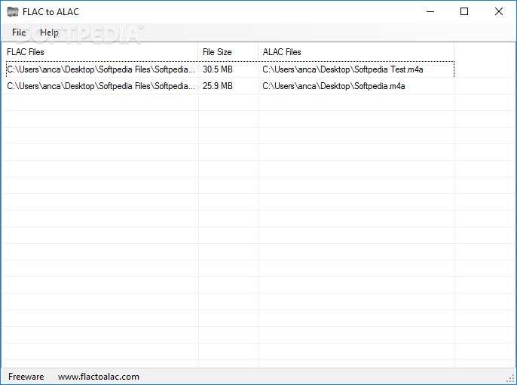Image resolution: width=517 pixels, height=385 pixels.
Task: Select the FLAC path in the 30.5 MB row
Action: [101, 69]
